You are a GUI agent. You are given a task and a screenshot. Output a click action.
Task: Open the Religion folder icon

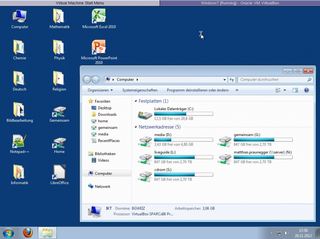[59, 81]
